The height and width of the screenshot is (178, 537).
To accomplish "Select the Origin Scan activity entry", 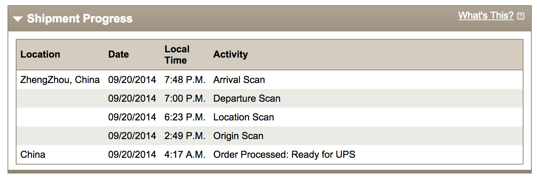I will pyautogui.click(x=238, y=136).
